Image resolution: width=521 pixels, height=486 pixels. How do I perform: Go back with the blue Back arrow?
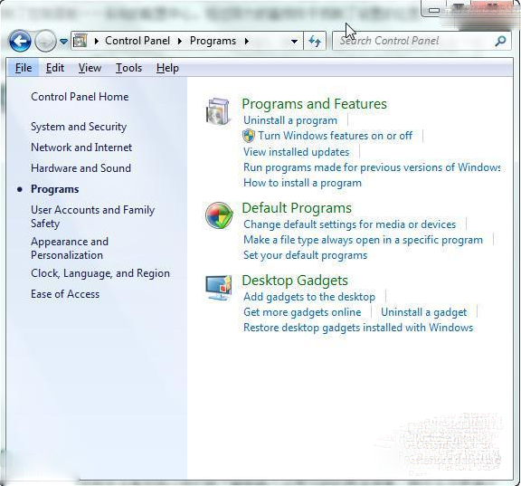(x=20, y=41)
